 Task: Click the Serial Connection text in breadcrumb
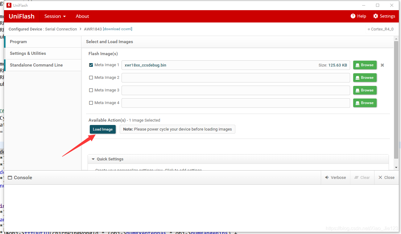(61, 29)
